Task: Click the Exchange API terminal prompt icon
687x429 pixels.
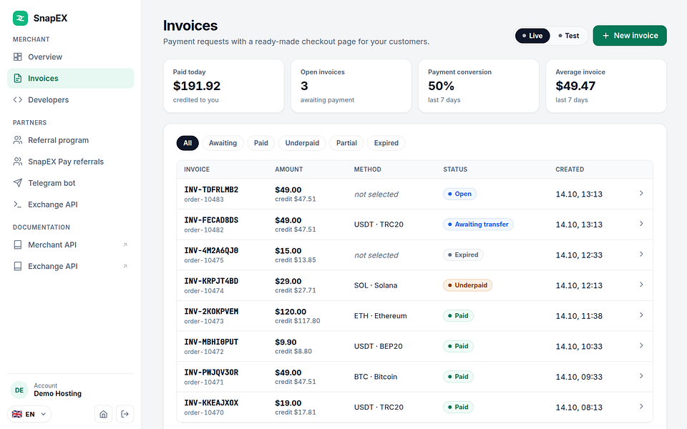Action: (x=17, y=204)
